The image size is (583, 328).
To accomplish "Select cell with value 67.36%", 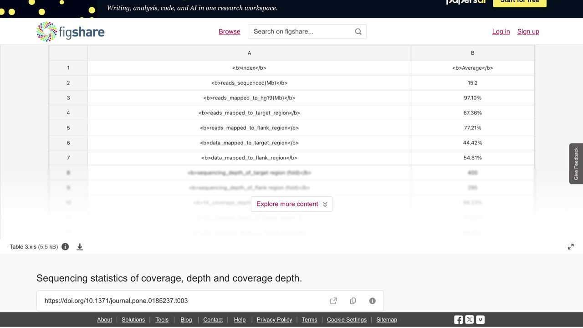I will 472,113.
